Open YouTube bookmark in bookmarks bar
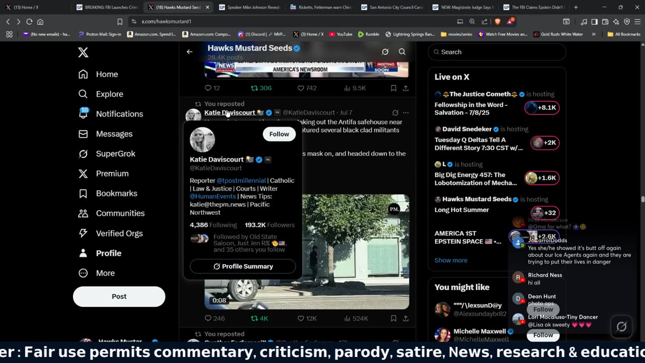645x363 pixels. pyautogui.click(x=341, y=34)
